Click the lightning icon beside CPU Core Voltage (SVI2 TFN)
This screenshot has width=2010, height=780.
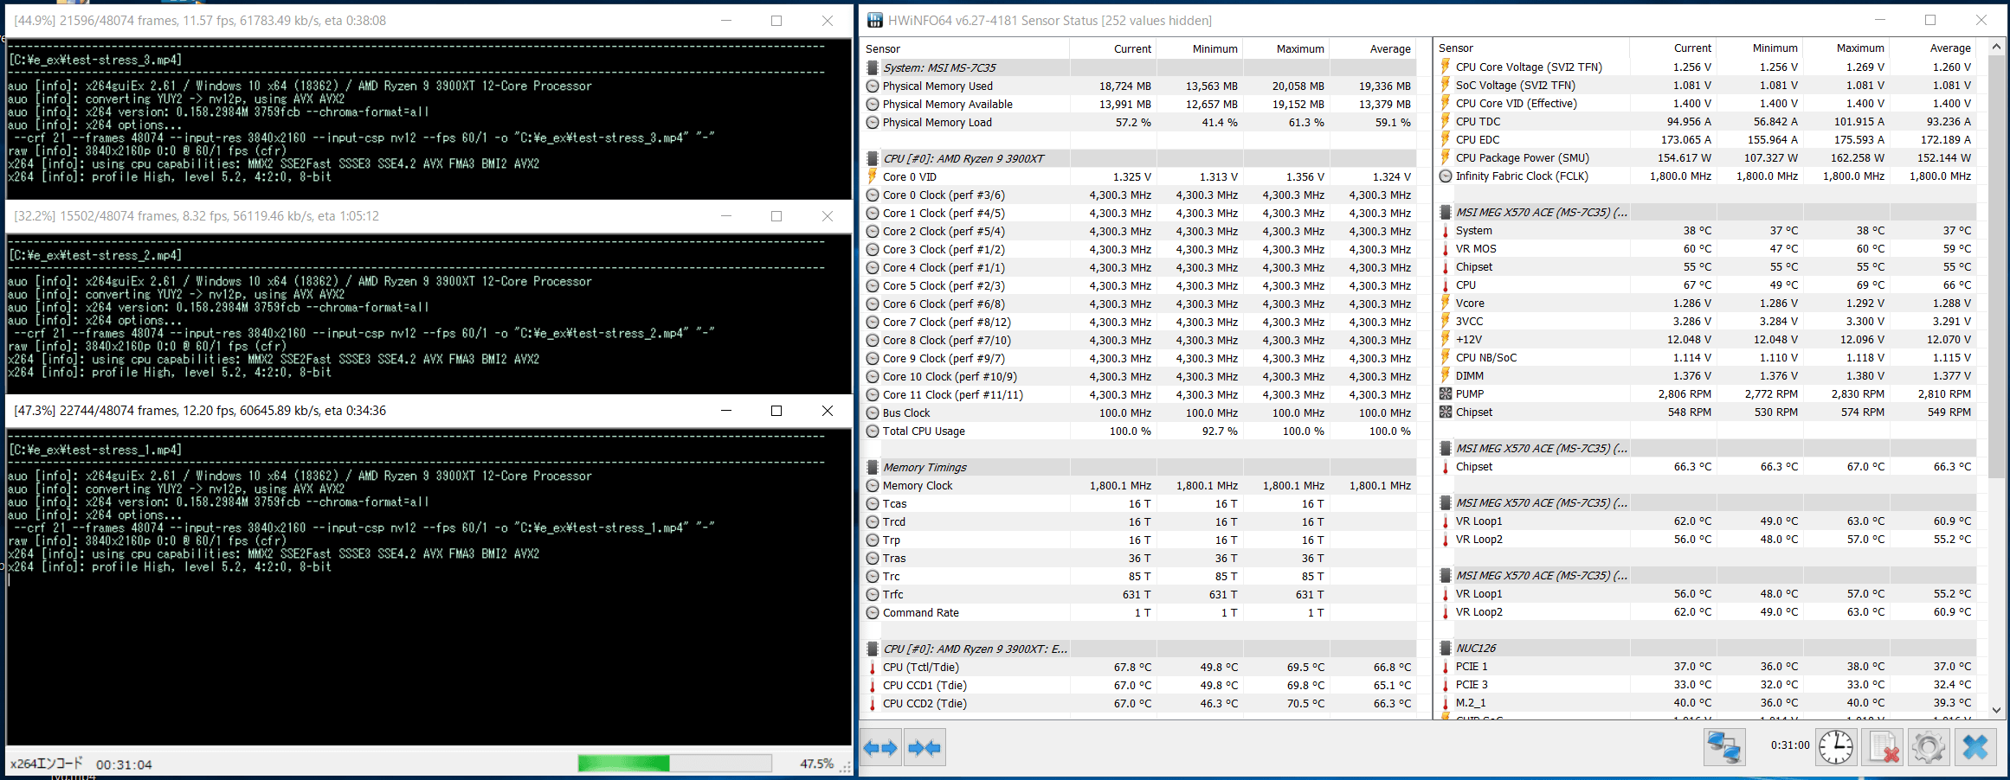(1445, 67)
